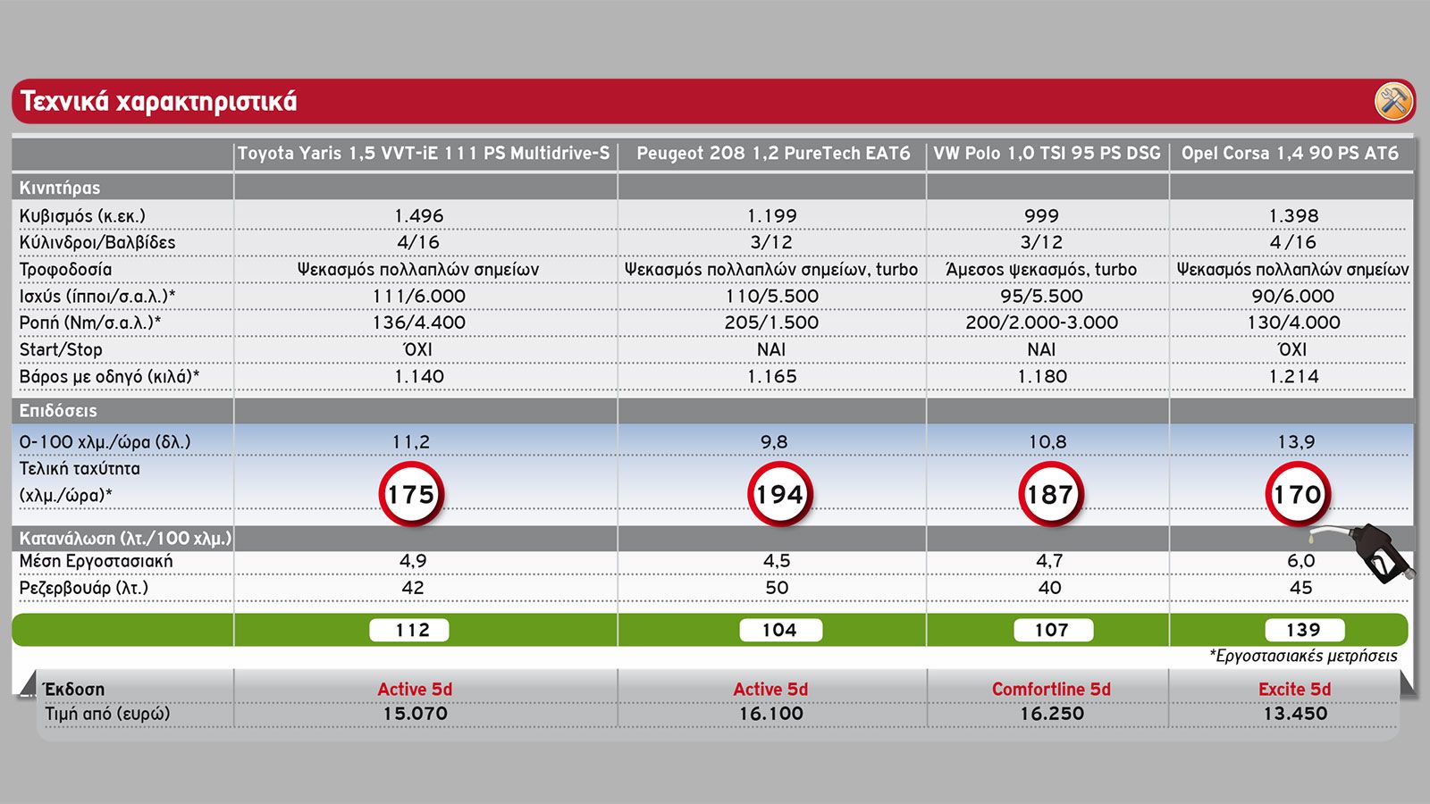Click the 110/5.500 power value
The width and height of the screenshot is (1430, 804).
772,296
